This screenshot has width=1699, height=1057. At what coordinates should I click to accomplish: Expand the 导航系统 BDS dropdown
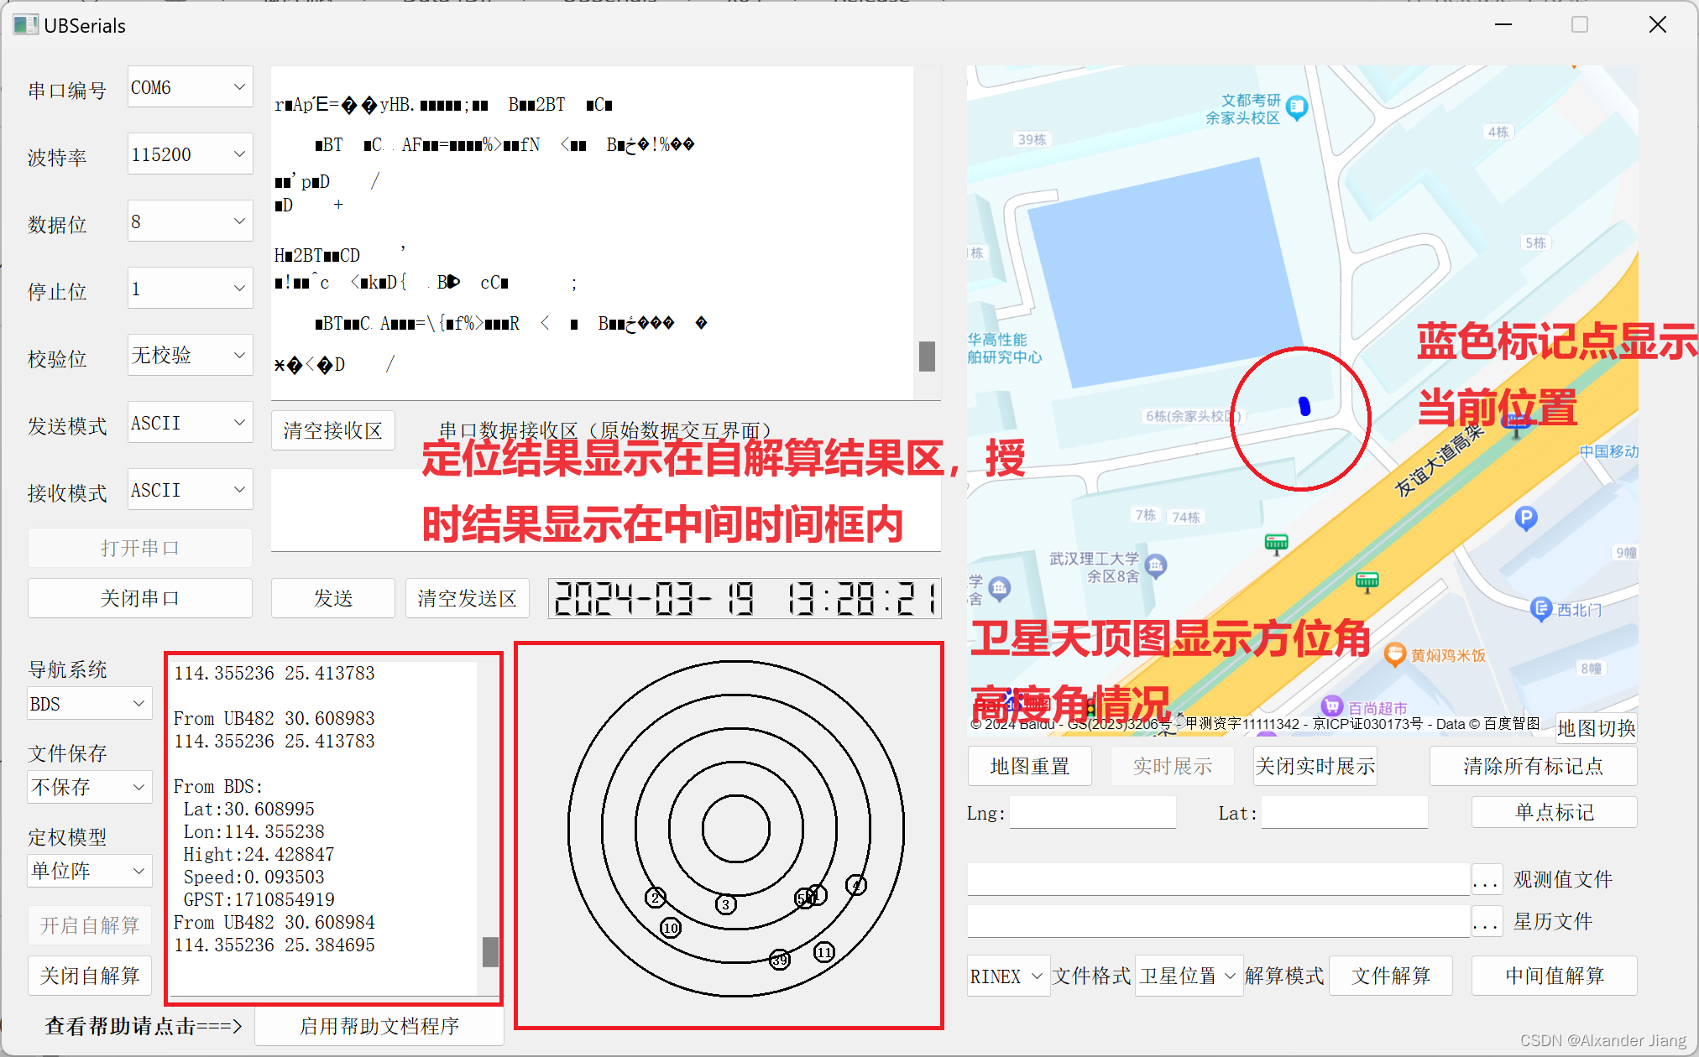pyautogui.click(x=90, y=704)
